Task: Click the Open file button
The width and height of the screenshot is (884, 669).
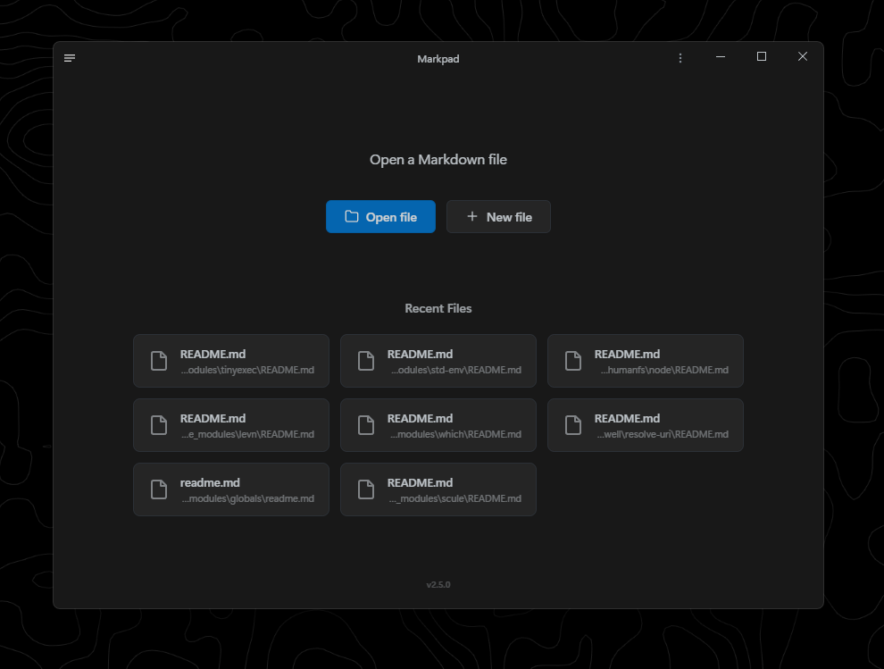Action: [380, 216]
